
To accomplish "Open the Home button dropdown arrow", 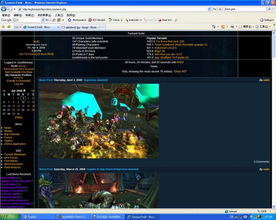I will (x=218, y=27).
